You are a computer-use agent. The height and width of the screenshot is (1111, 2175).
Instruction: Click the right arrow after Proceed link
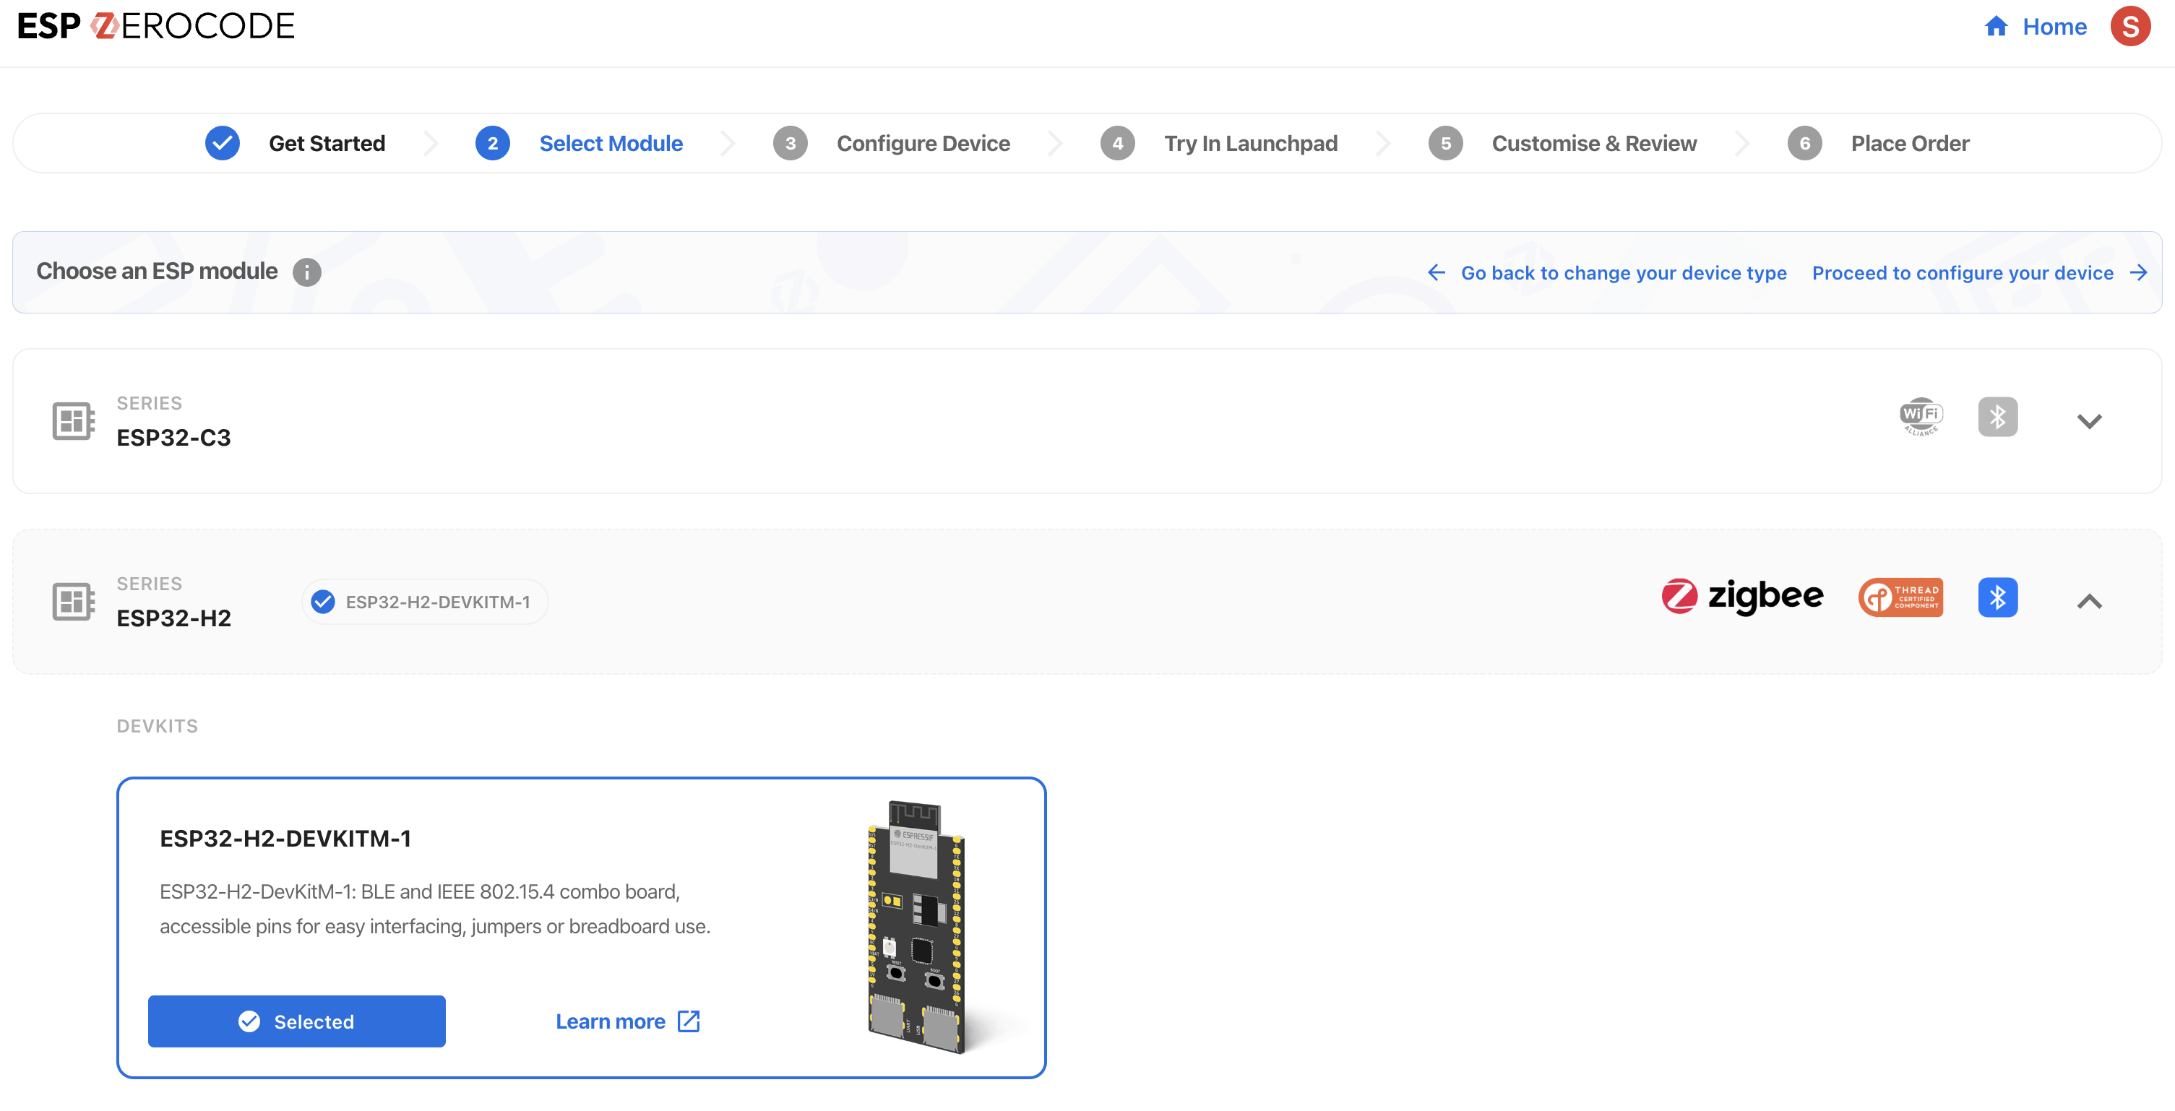pyautogui.click(x=2139, y=272)
